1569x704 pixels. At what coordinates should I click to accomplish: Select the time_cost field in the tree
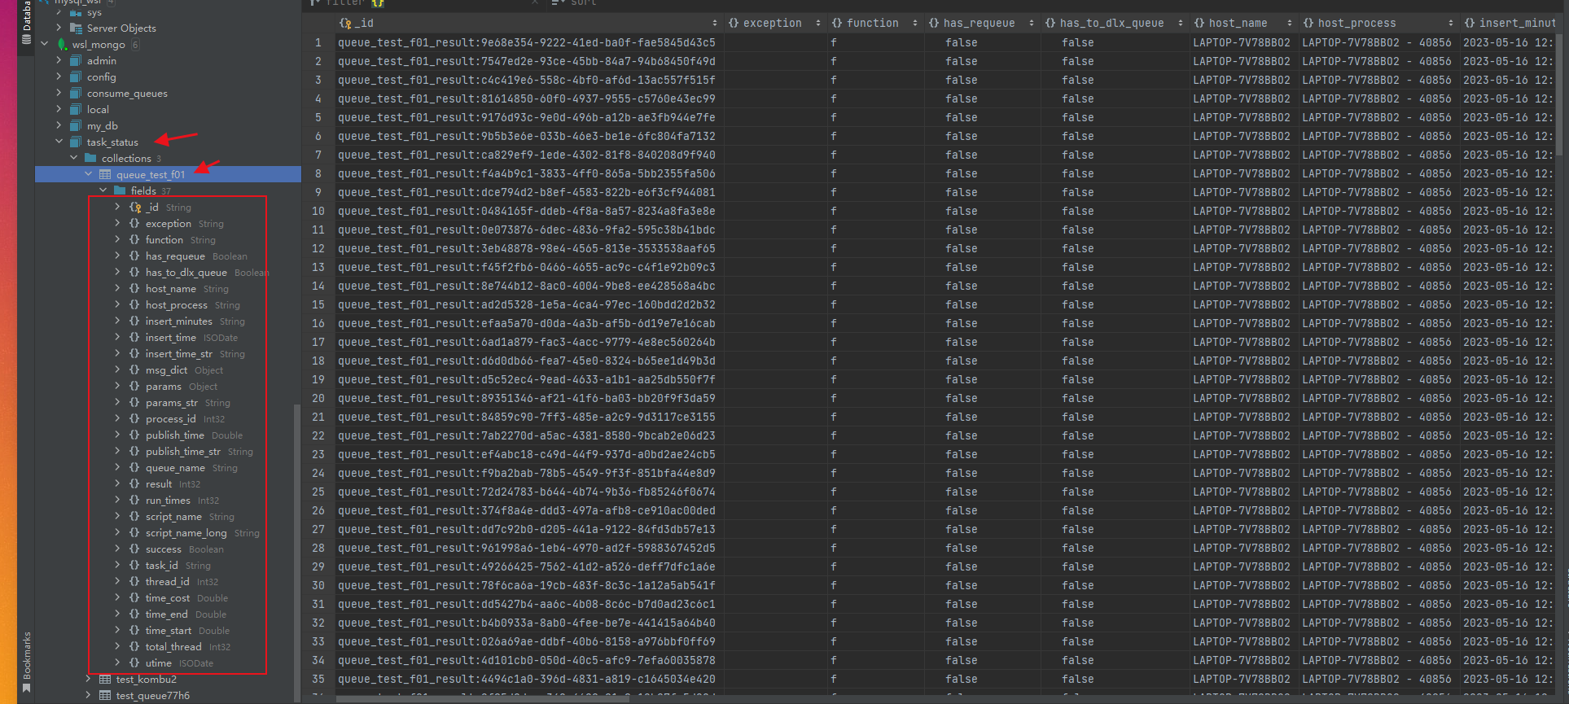[167, 597]
